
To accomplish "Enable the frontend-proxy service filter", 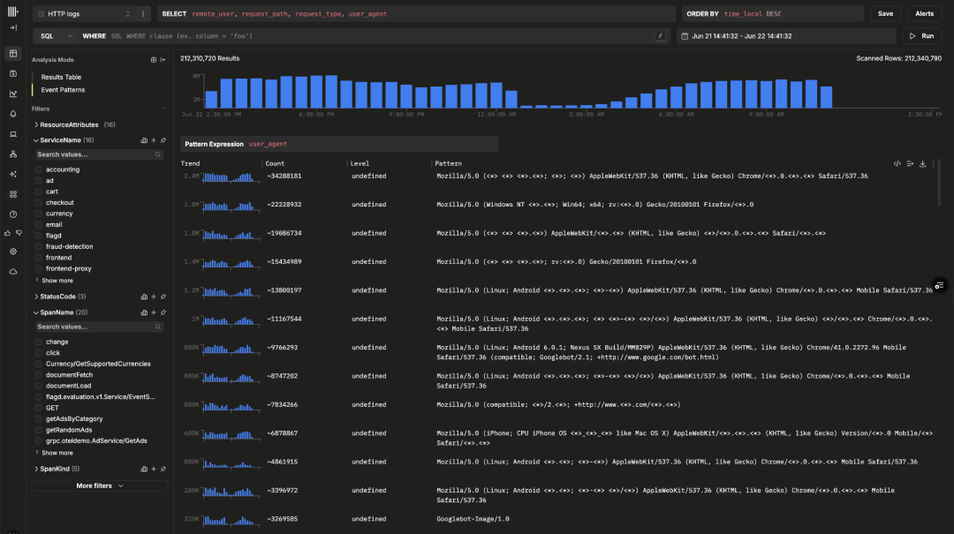I will pos(39,268).
